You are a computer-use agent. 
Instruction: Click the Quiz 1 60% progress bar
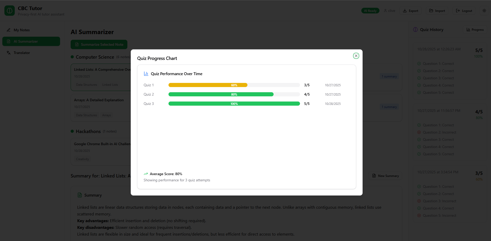tap(208, 85)
